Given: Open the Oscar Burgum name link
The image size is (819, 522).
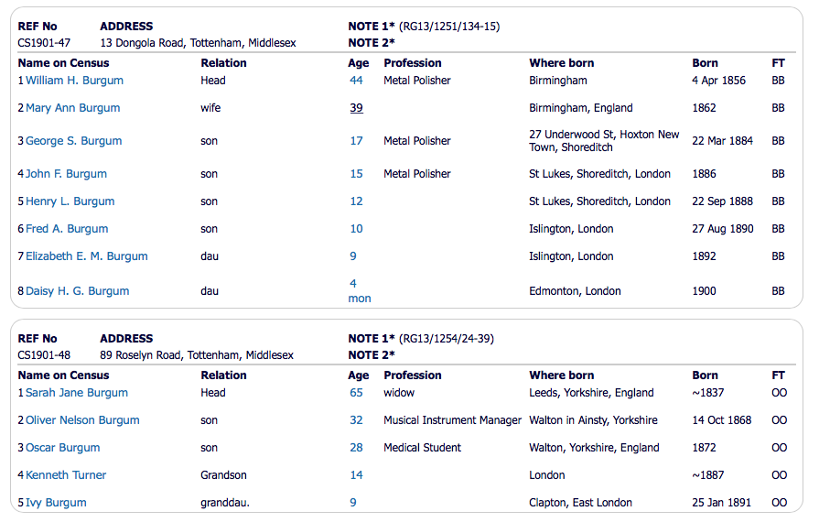Looking at the screenshot, I should (62, 448).
